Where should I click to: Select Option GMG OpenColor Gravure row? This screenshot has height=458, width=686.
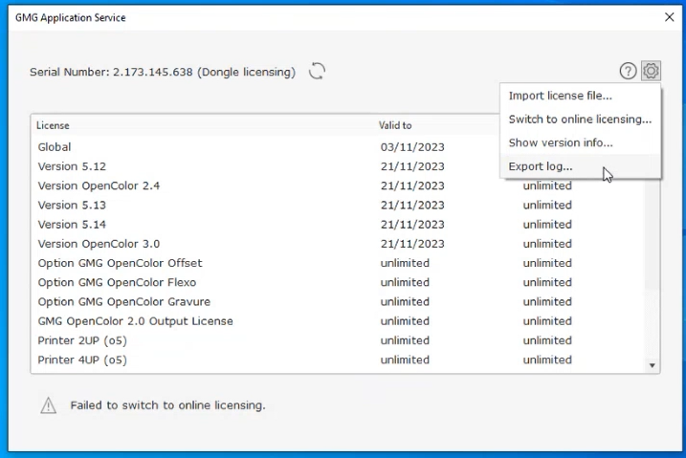click(338, 302)
